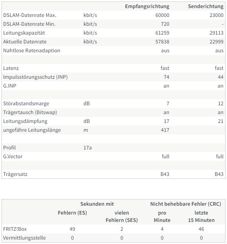227x244 pixels.
Task: Click the Impulsstörungsschutz (INP) label
Action: click(x=35, y=77)
